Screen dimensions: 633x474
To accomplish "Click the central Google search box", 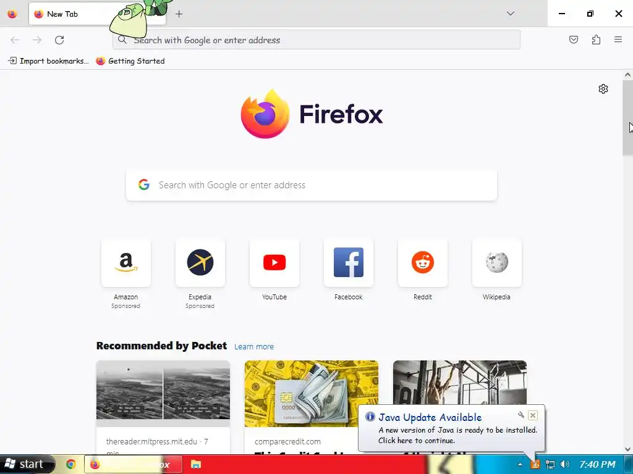I will coord(312,185).
